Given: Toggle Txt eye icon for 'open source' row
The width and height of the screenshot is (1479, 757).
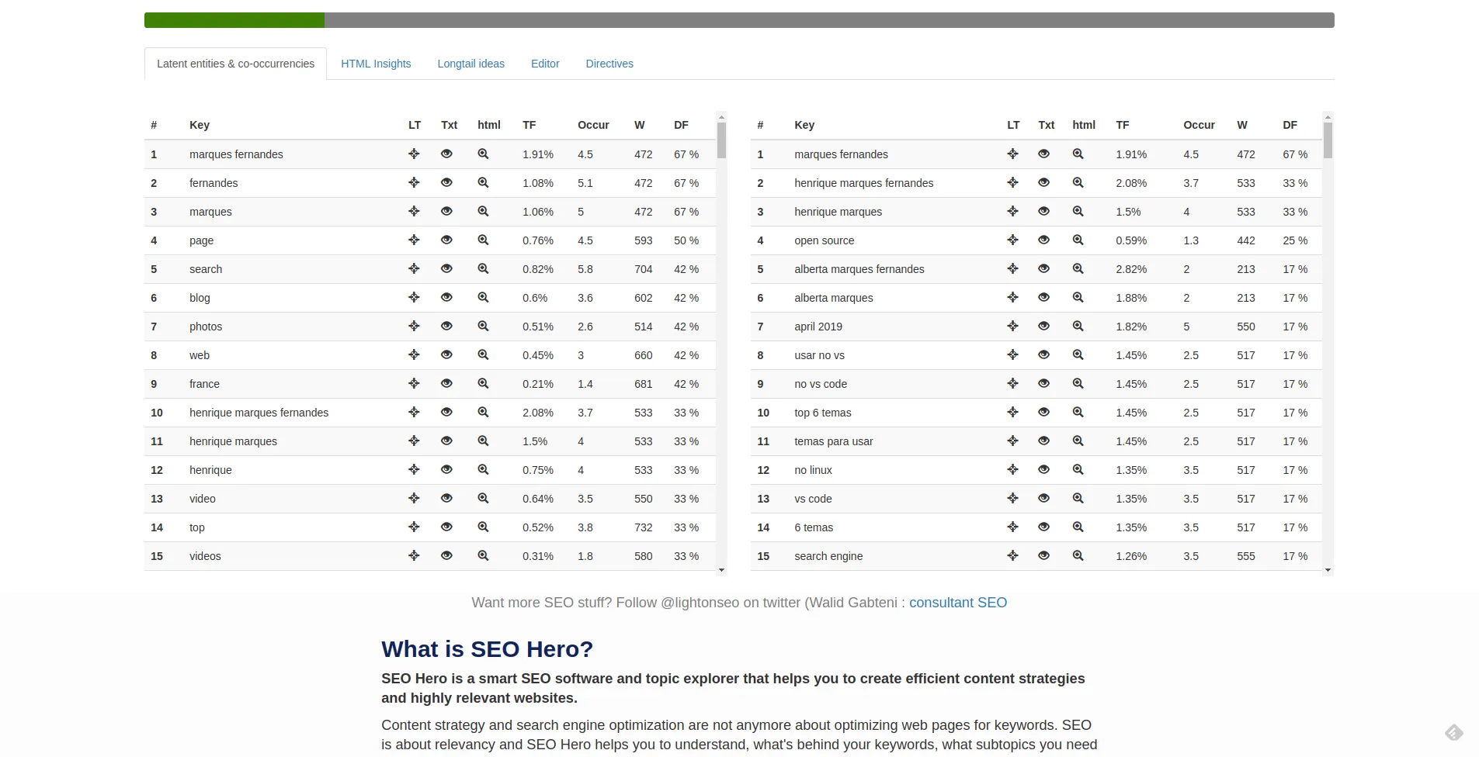Looking at the screenshot, I should [x=1043, y=240].
